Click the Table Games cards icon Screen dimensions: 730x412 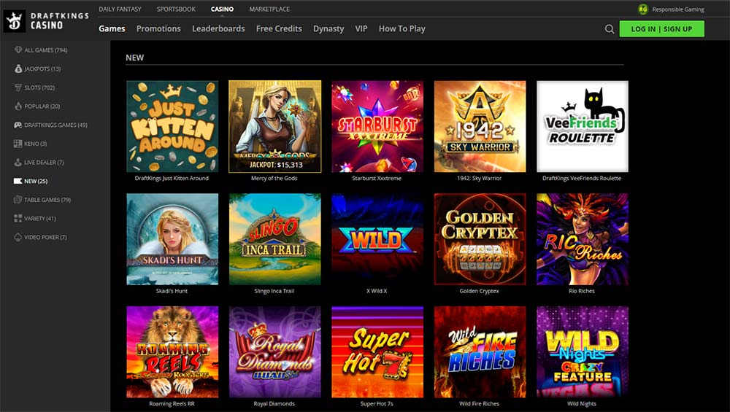pyautogui.click(x=18, y=200)
